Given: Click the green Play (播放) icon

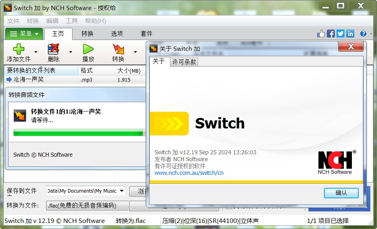Looking at the screenshot, I should click(88, 49).
